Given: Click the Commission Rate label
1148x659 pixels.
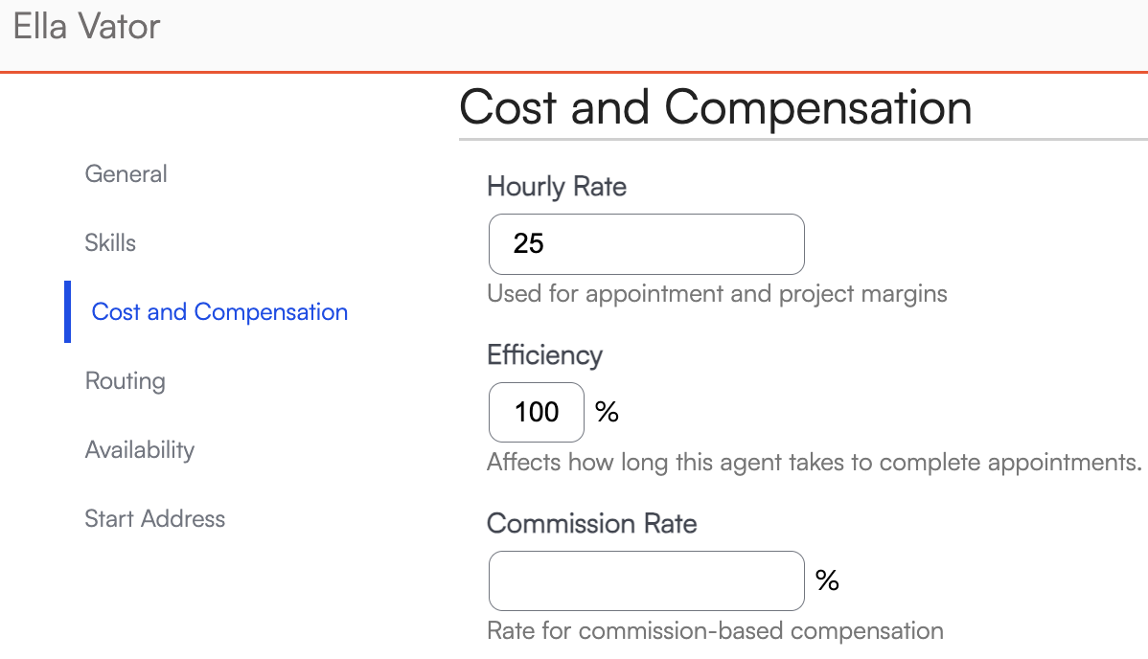Looking at the screenshot, I should tap(591, 524).
